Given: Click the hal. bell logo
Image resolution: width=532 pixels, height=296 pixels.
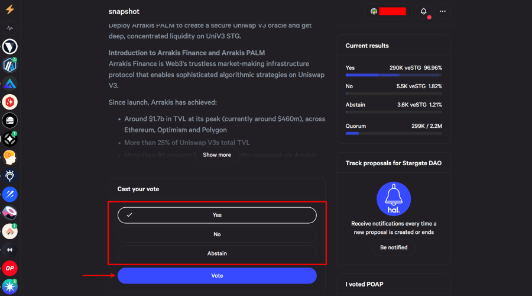Looking at the screenshot, I should tap(394, 199).
